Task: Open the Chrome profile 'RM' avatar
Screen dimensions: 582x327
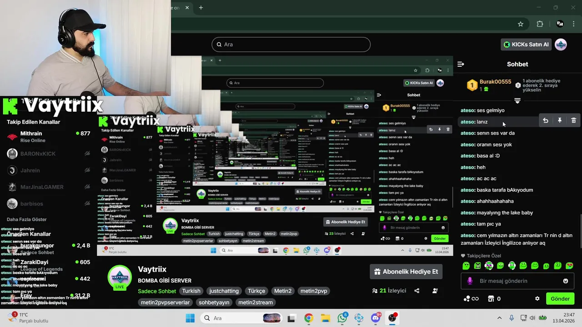Action: 560,24
